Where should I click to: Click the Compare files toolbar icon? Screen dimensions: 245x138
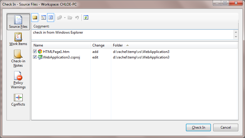pyautogui.click(x=60, y=18)
